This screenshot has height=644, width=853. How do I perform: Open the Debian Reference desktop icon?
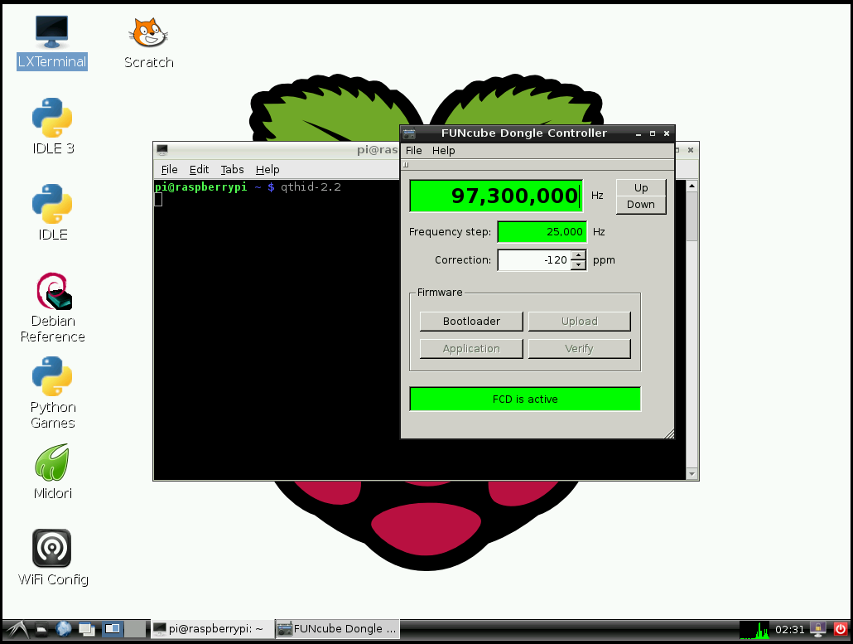tap(52, 307)
